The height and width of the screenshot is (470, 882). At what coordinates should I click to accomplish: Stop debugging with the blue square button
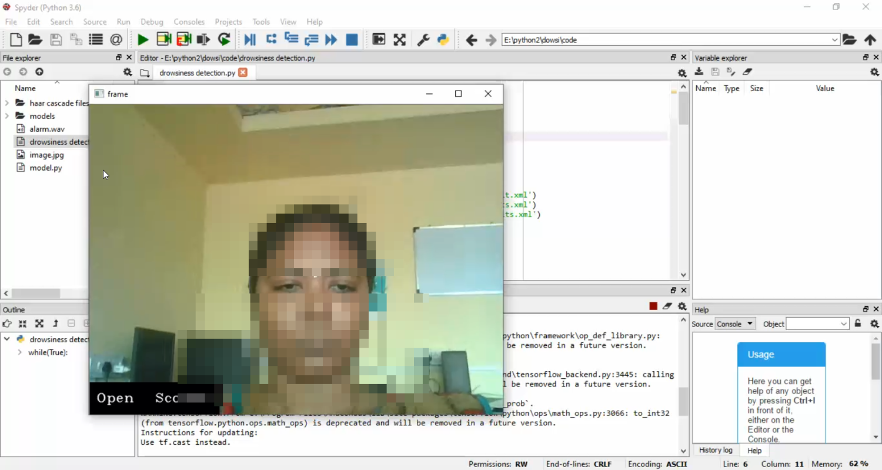coord(352,39)
